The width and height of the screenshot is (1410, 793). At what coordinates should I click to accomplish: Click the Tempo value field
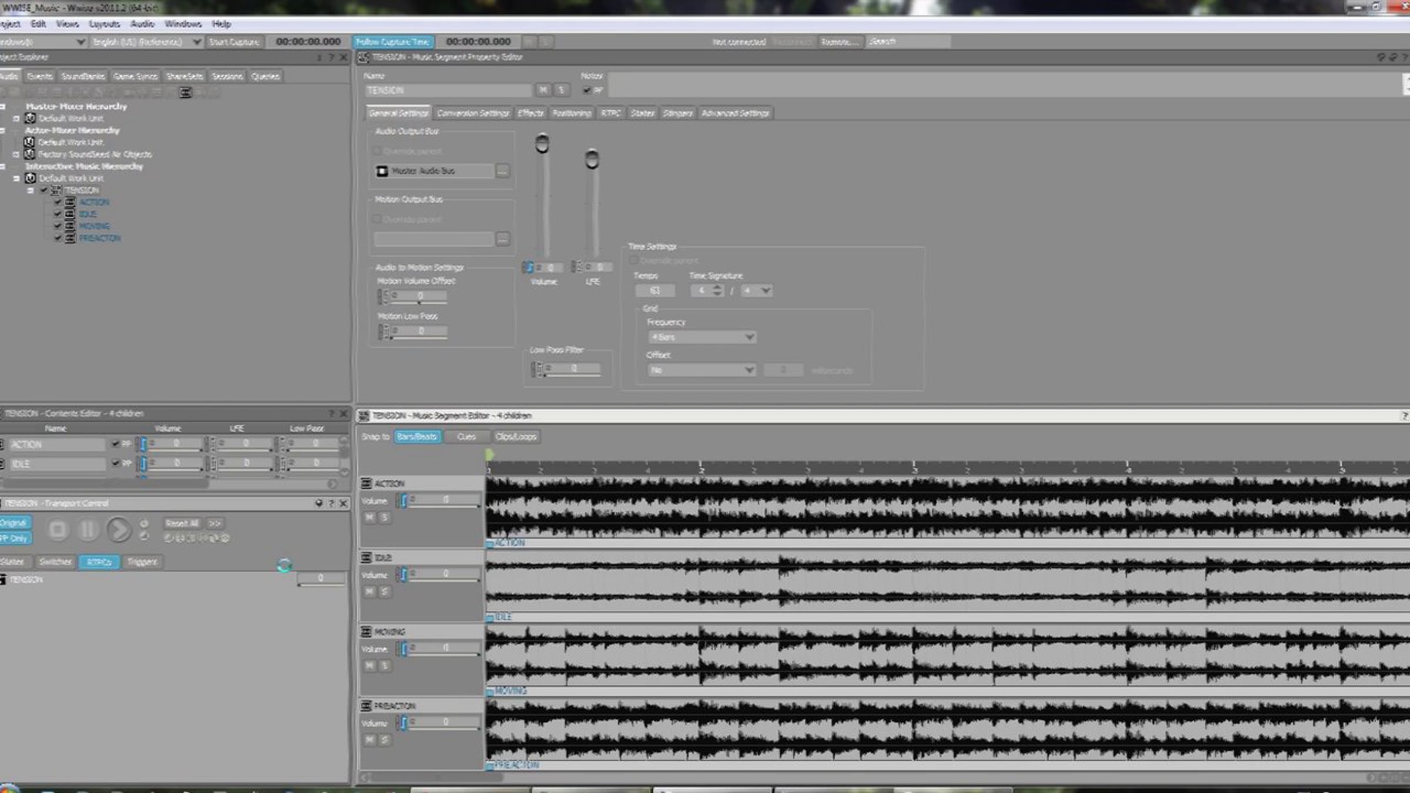coord(654,291)
